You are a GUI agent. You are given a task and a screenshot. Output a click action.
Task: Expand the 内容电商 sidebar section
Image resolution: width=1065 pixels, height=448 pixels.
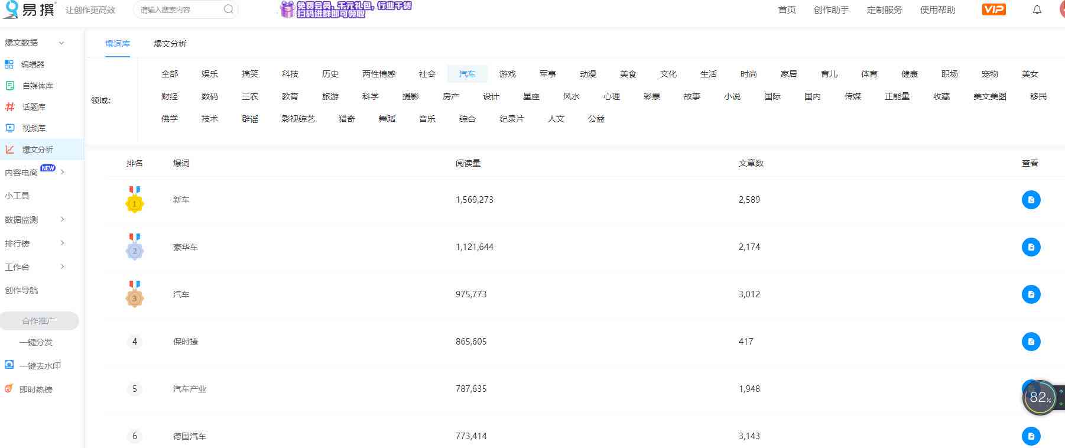[63, 172]
